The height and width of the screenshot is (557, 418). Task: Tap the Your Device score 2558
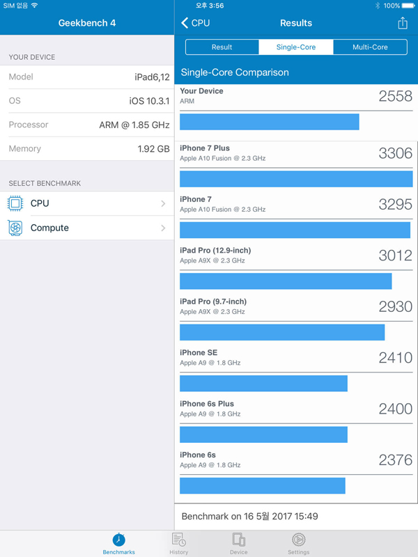395,96
